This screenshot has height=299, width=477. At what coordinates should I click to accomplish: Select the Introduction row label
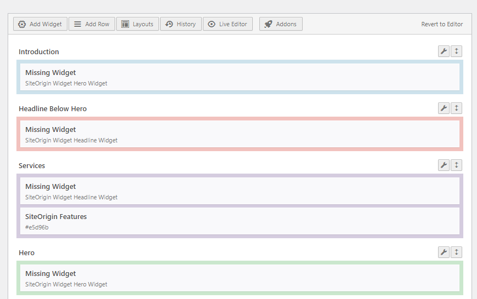[38, 52]
